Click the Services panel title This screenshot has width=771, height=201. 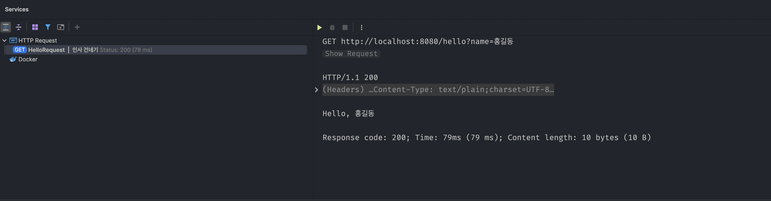[17, 9]
